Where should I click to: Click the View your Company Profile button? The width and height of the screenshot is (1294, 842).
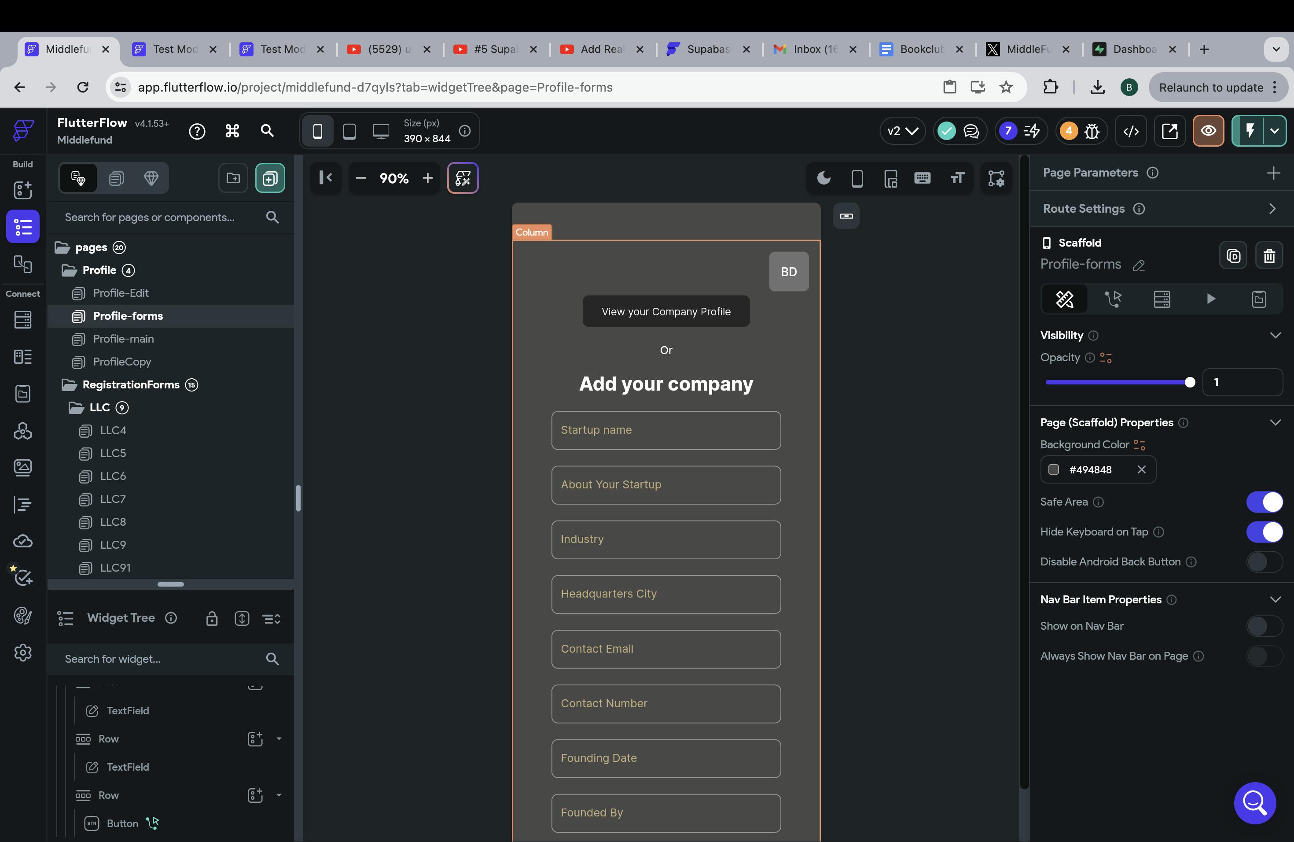point(665,312)
